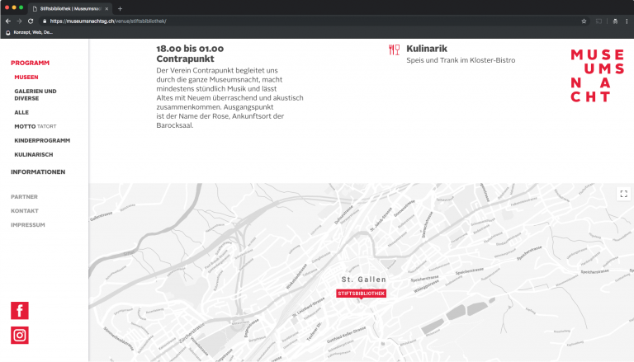Image resolution: width=634 pixels, height=362 pixels.
Task: Reload the current page
Action: coord(31,21)
